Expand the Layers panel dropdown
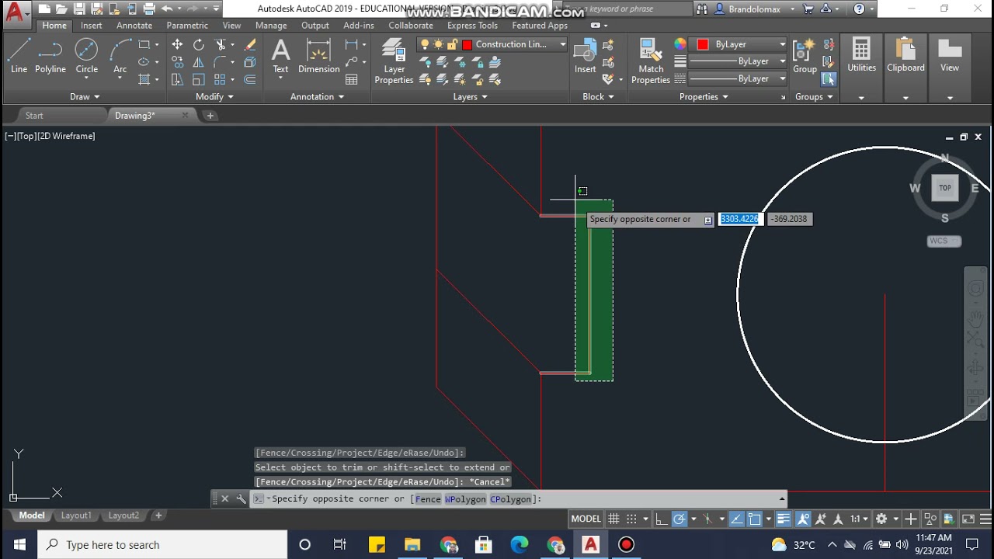The width and height of the screenshot is (994, 559). point(471,97)
